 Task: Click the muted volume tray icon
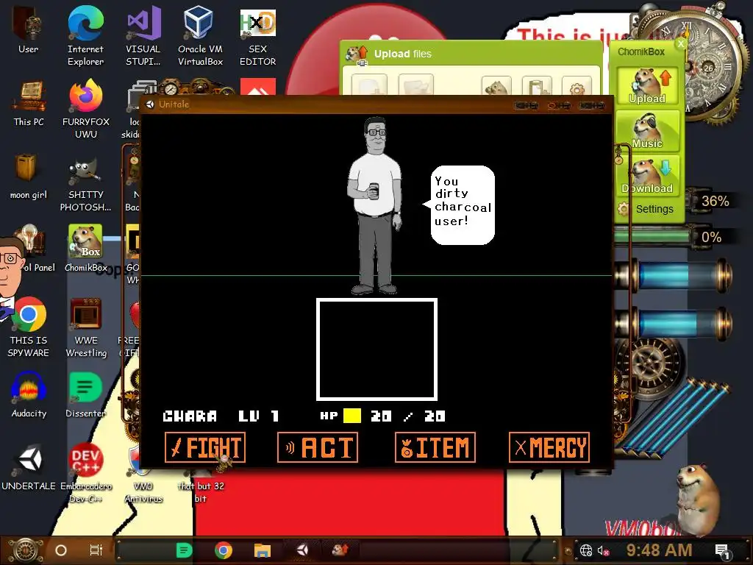click(603, 550)
